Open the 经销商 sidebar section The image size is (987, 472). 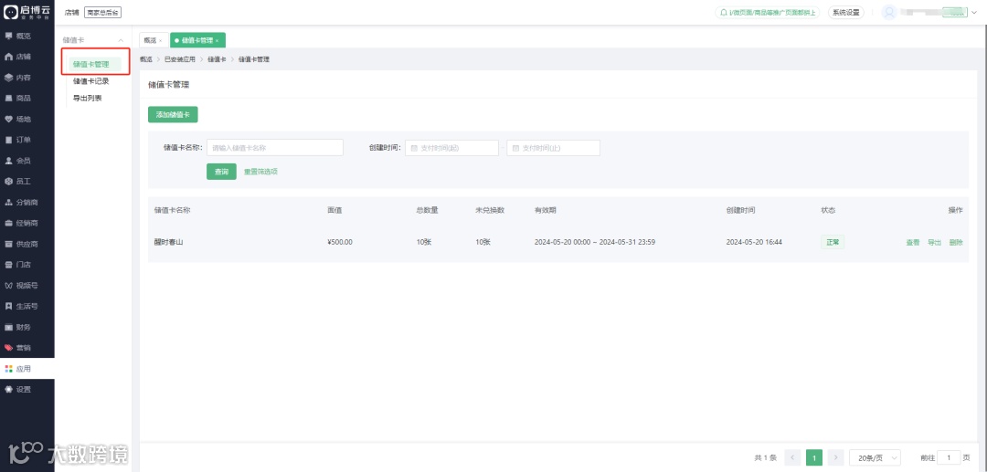27,223
